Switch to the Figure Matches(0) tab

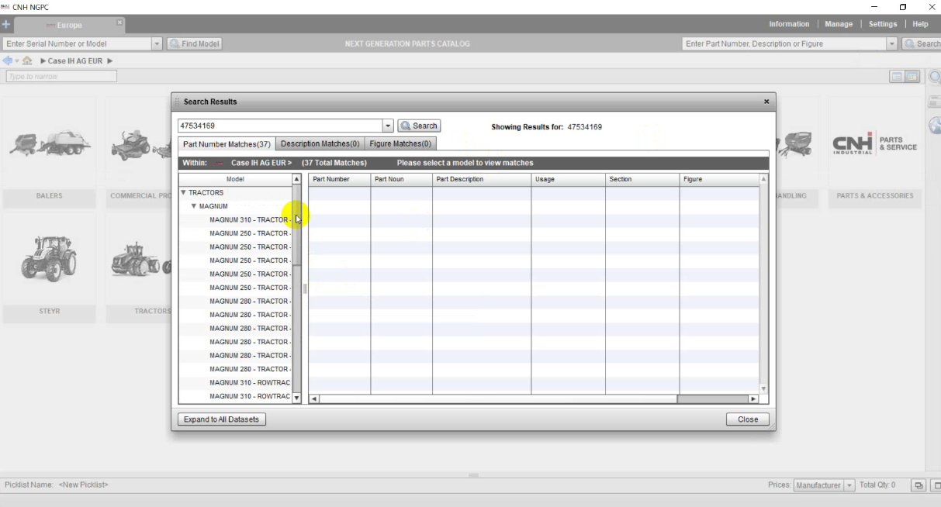[x=400, y=143]
